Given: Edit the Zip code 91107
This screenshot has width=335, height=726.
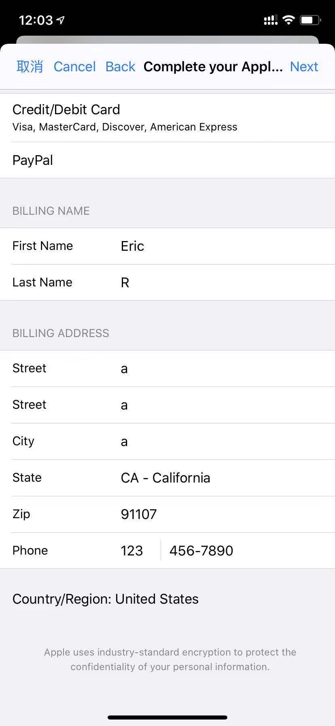Looking at the screenshot, I should [x=182, y=514].
